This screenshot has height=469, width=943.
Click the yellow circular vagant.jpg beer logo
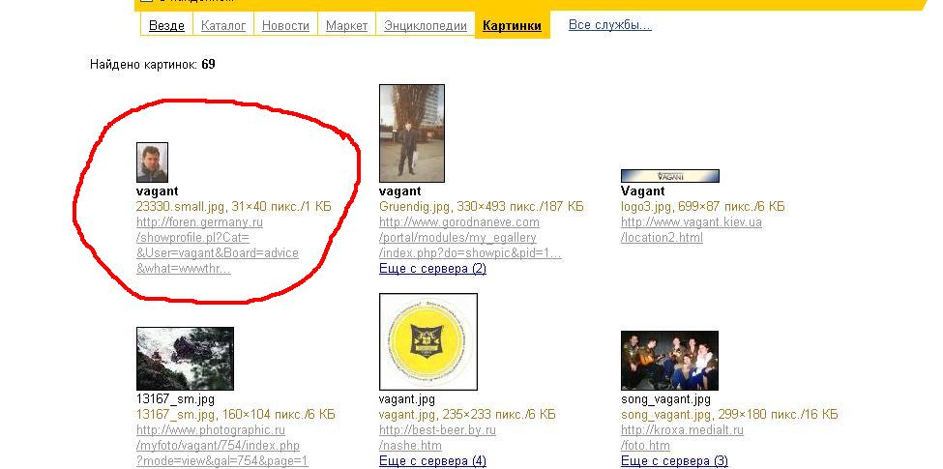point(427,341)
